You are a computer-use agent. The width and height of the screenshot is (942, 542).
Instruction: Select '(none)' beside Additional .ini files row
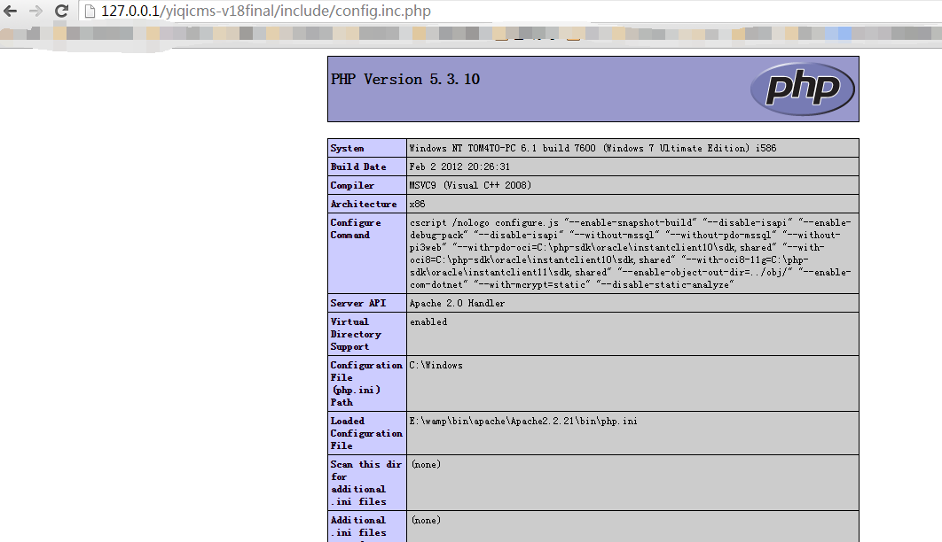coord(426,520)
